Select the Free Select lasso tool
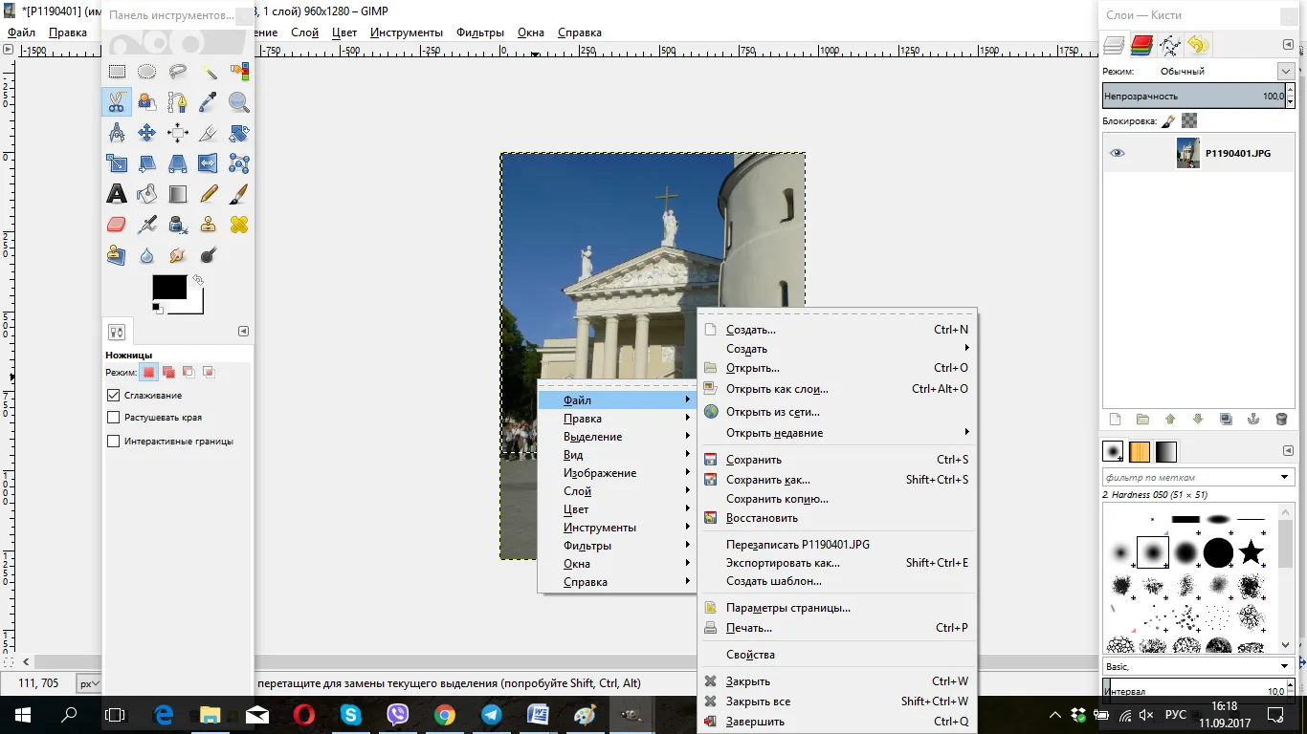Viewport: 1307px width, 734px height. click(178, 71)
